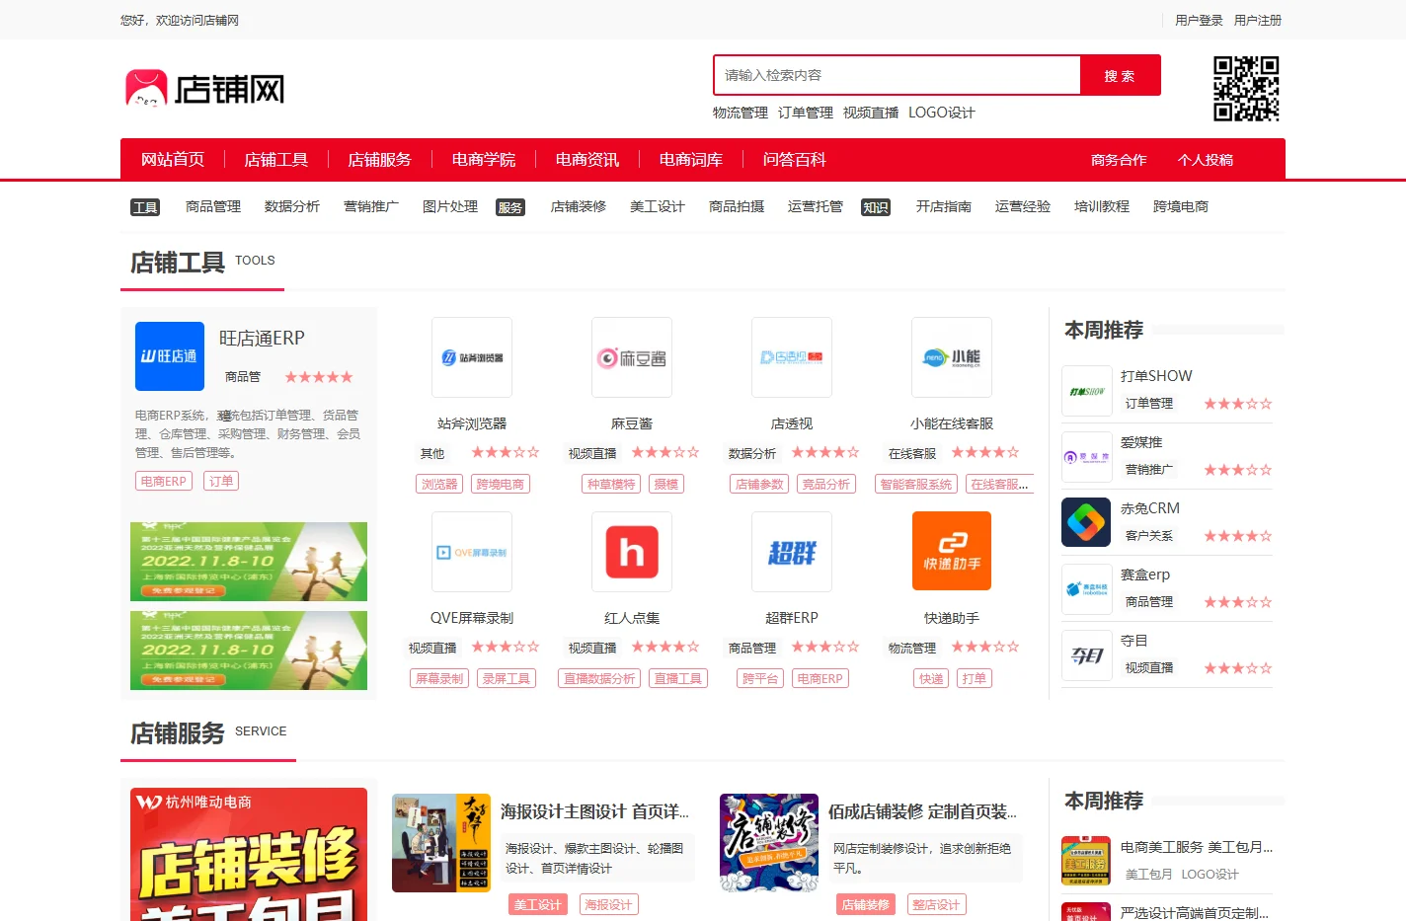1406x921 pixels.
Task: Click the 屏幕录制 tag
Action: [439, 678]
